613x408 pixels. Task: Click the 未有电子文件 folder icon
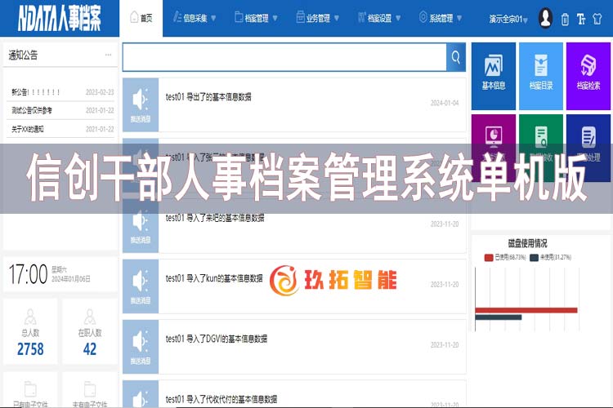[90, 389]
